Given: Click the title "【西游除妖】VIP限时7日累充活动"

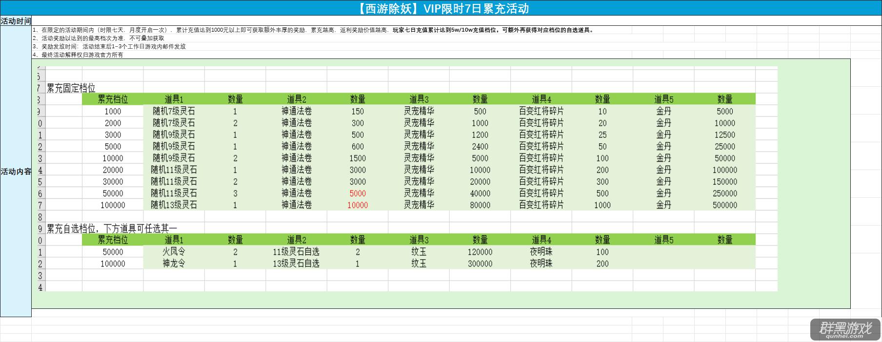Looking at the screenshot, I should (x=442, y=8).
